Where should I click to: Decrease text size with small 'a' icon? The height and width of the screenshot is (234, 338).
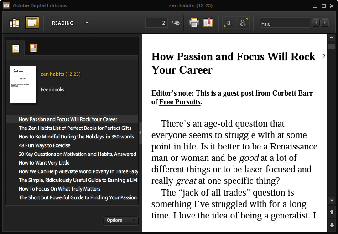[x=228, y=23]
